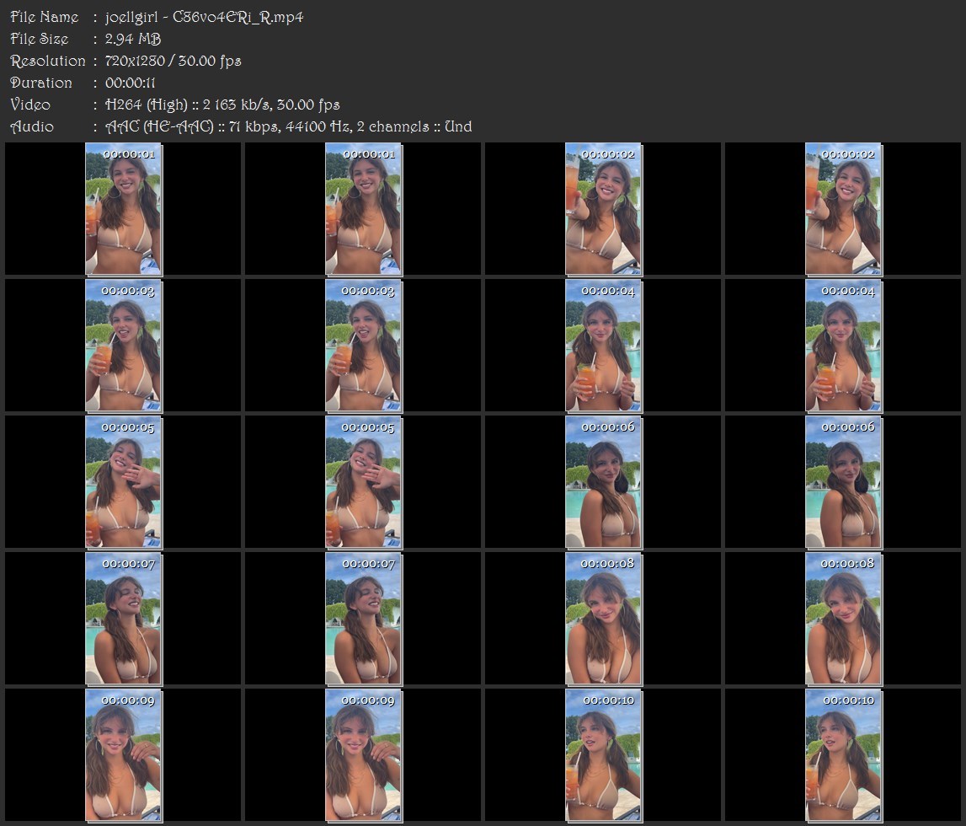Screen dimensions: 966x826
Task: Open the first thumbnail stamped 00:00:01
Action: [124, 209]
